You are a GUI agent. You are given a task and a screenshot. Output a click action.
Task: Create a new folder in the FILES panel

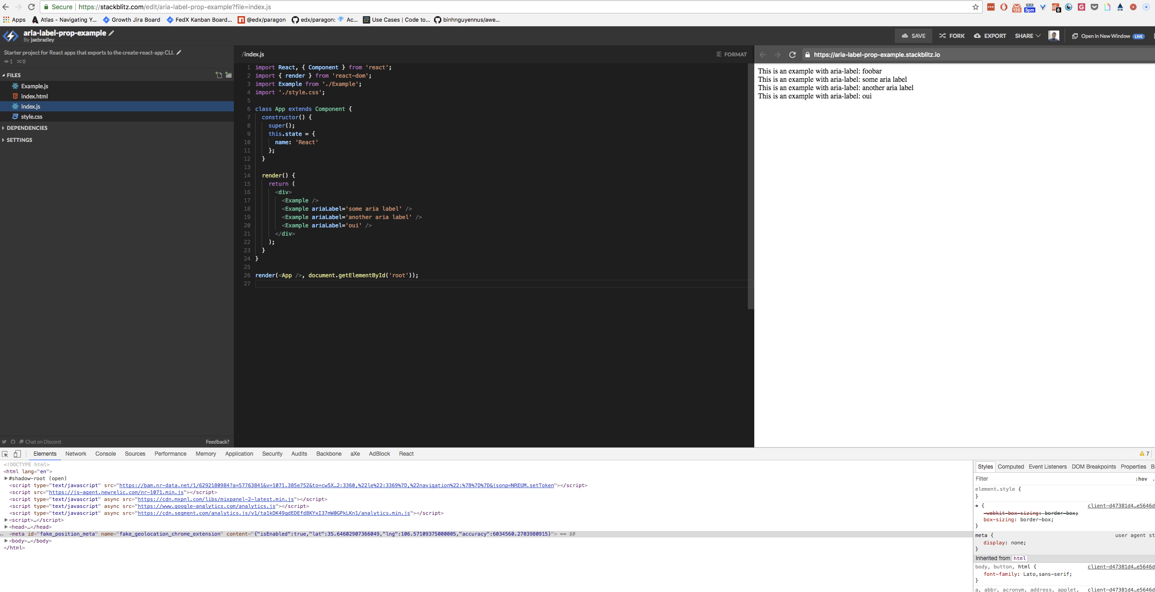(228, 75)
